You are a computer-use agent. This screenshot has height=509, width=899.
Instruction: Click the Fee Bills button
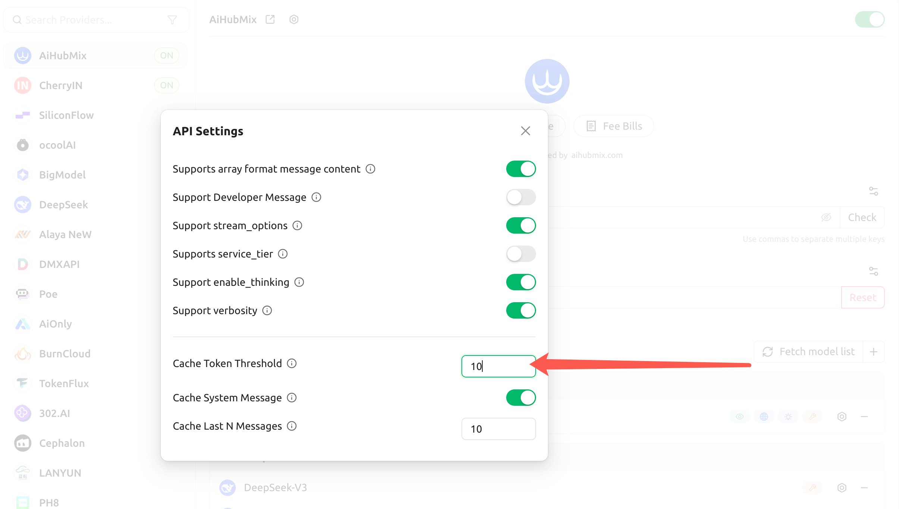(x=614, y=126)
